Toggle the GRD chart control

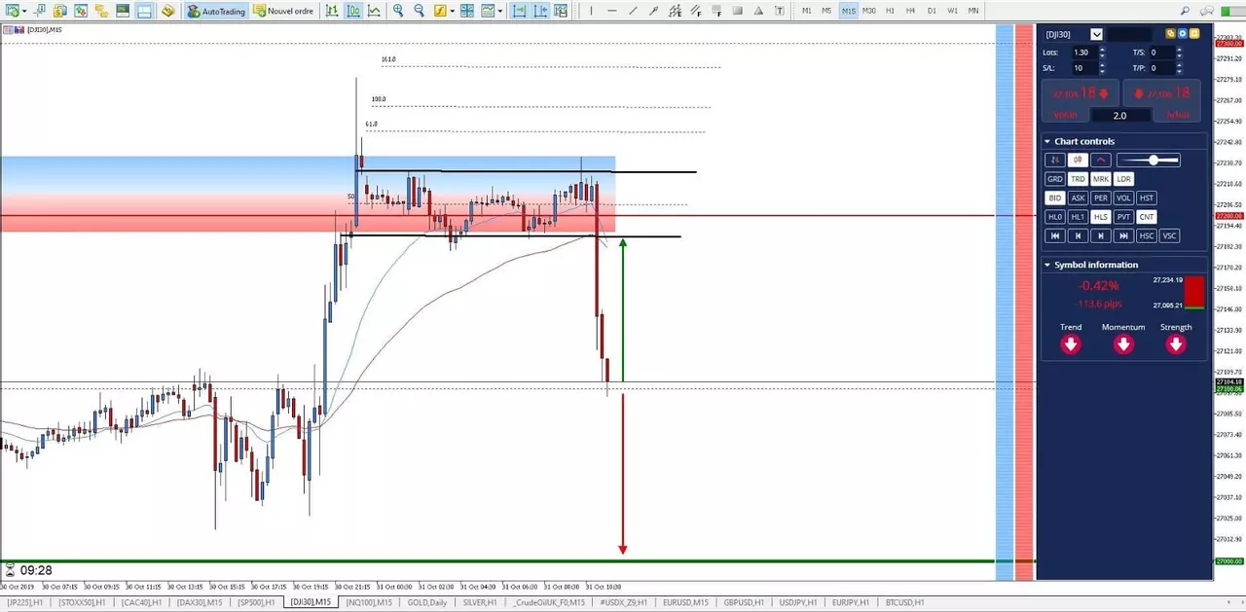tap(1054, 179)
